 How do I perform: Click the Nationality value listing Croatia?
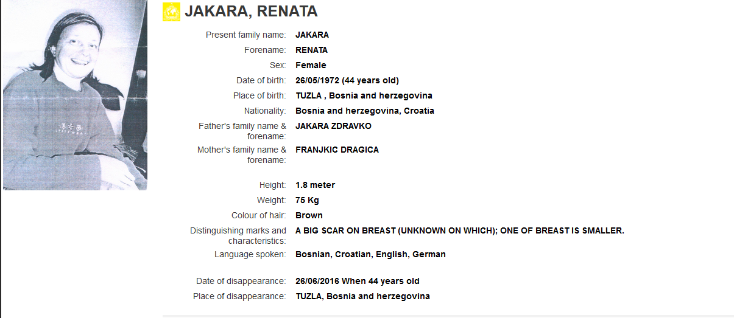pyautogui.click(x=364, y=111)
